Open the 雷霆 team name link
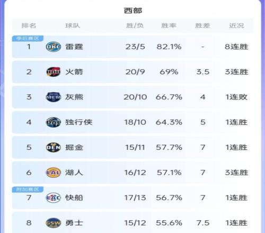265x233 pixels. click(74, 47)
